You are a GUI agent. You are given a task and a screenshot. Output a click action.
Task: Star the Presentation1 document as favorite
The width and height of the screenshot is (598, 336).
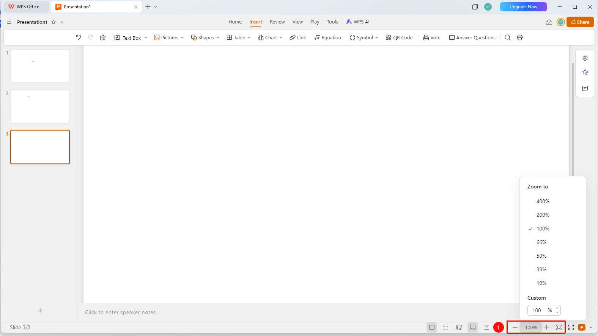click(54, 22)
